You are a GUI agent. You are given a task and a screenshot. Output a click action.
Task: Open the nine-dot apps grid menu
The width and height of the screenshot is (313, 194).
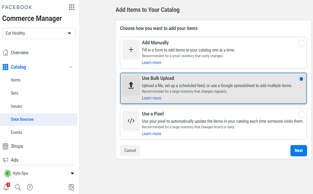click(x=72, y=7)
